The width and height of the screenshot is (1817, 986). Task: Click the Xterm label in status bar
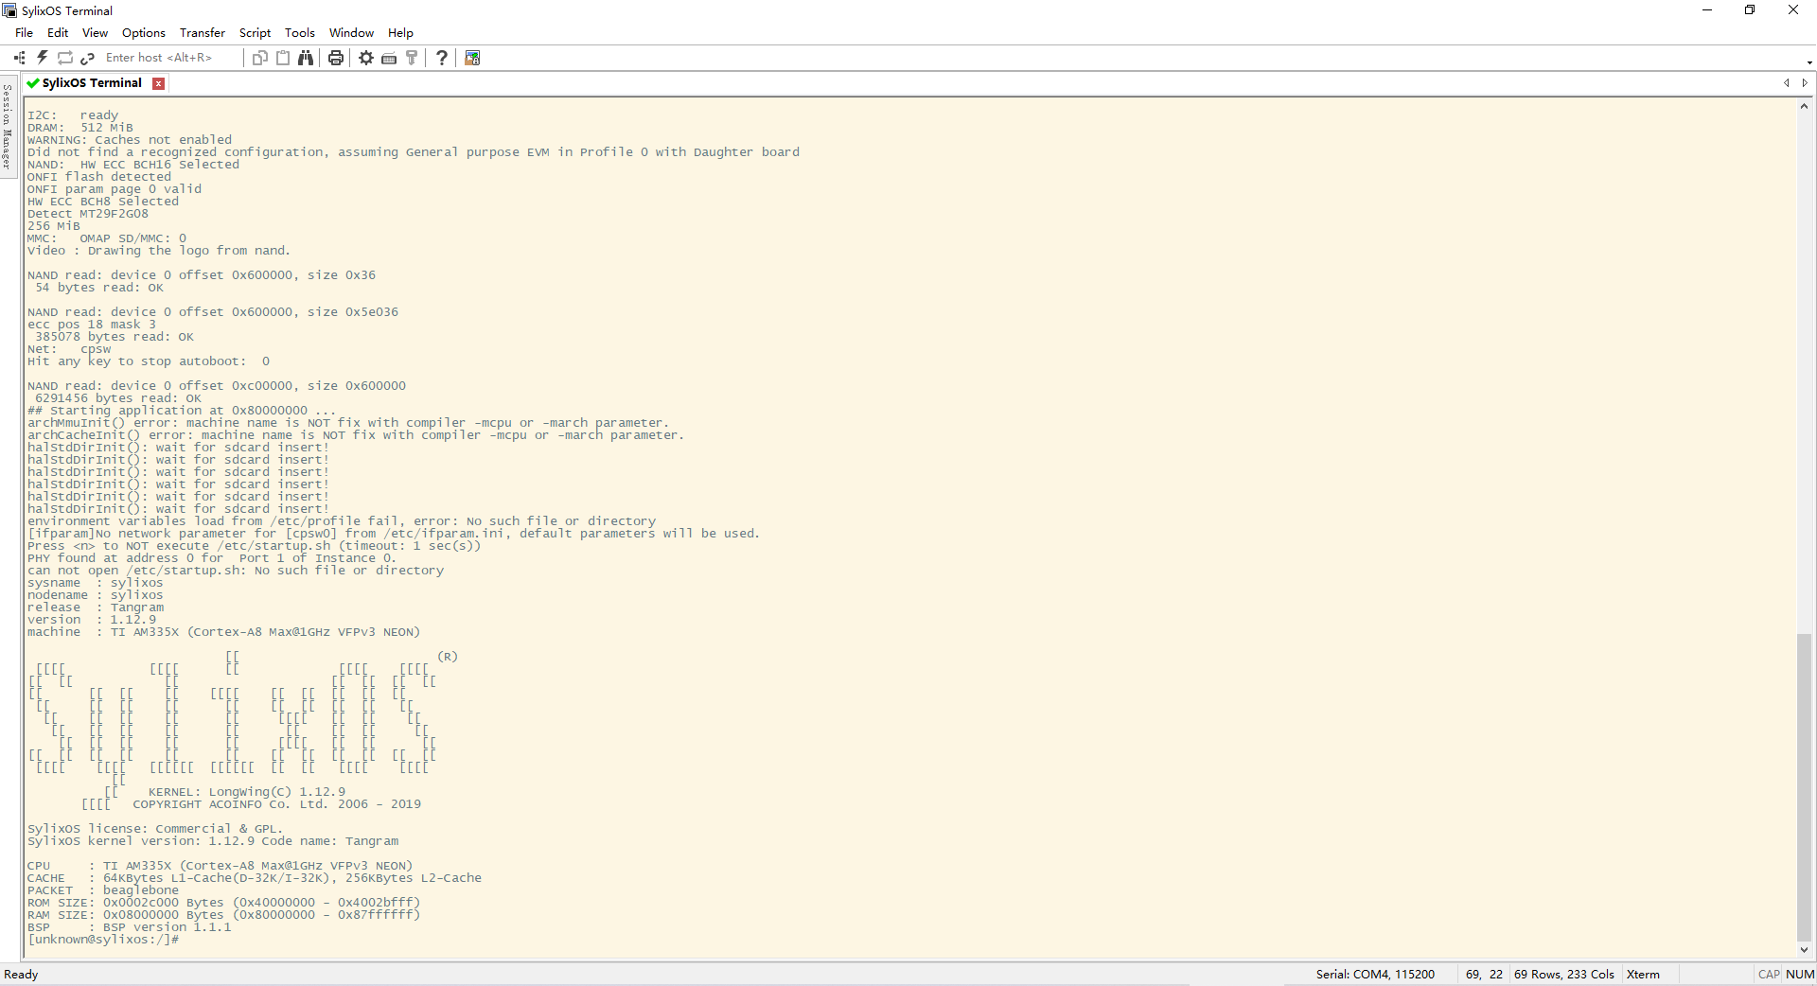tap(1644, 974)
